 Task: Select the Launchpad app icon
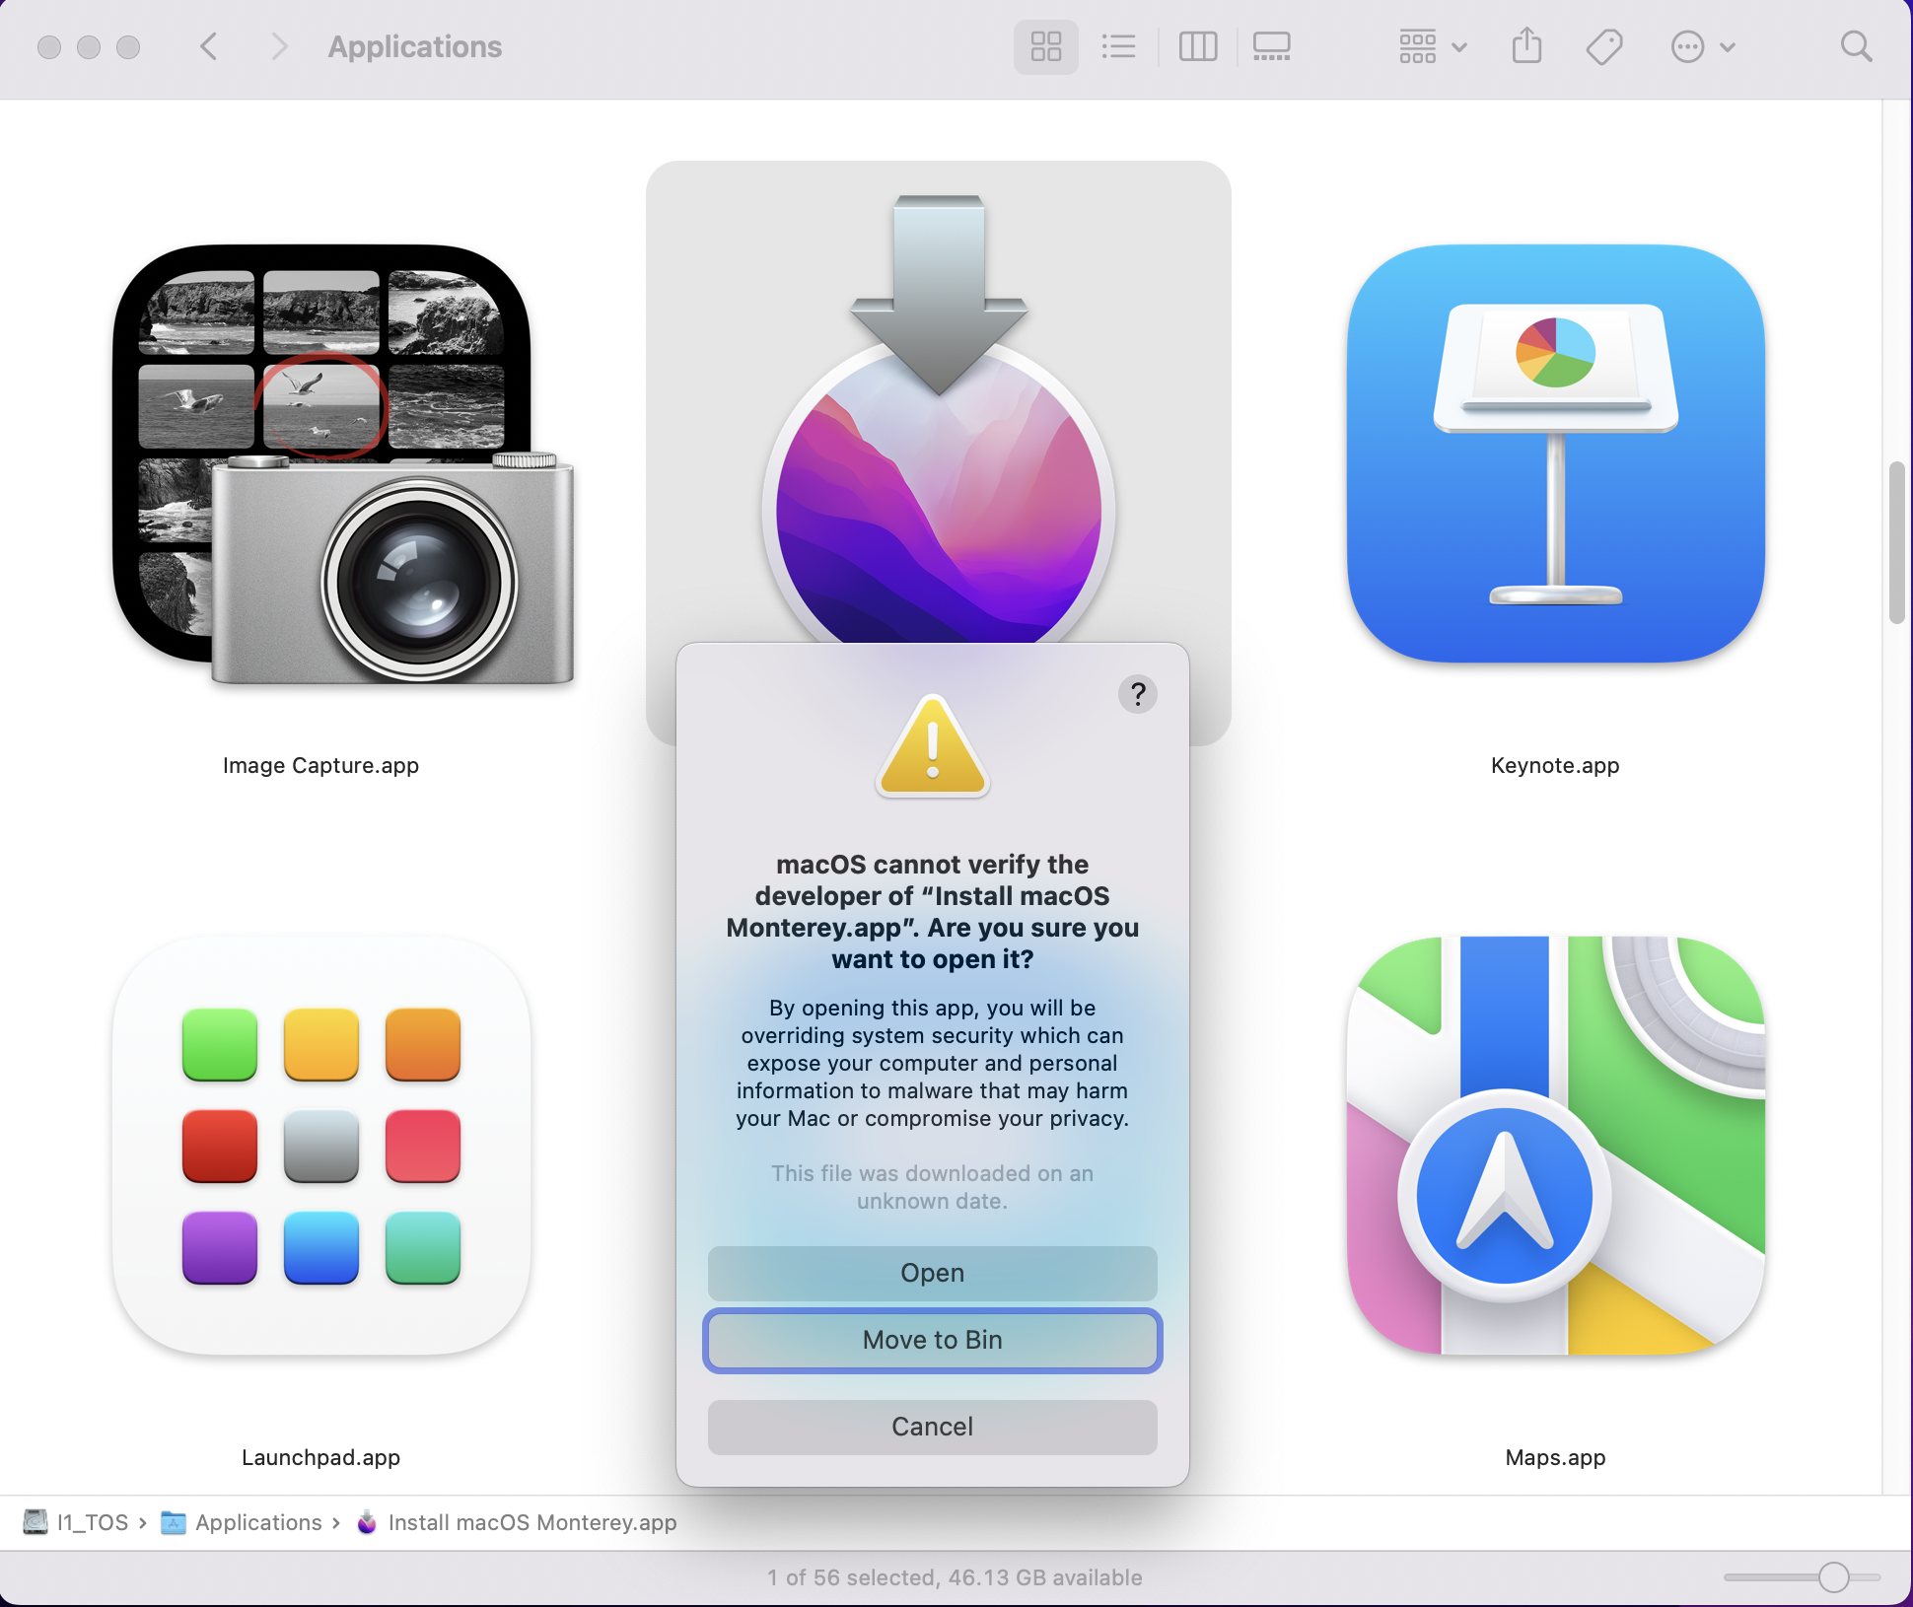click(x=321, y=1146)
